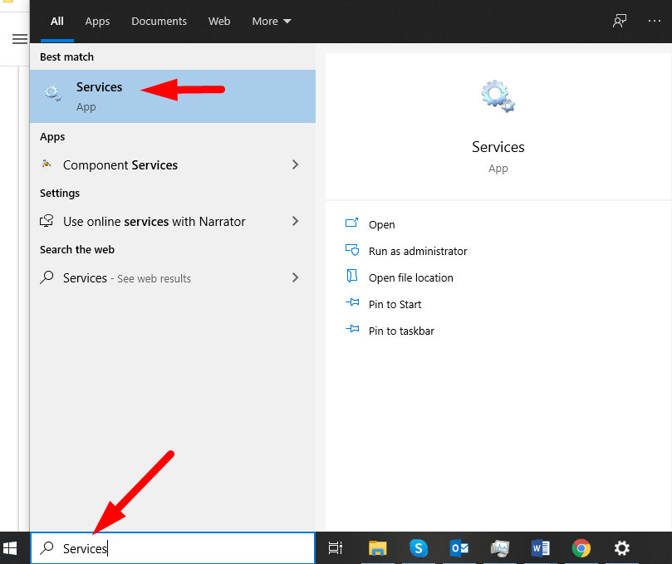Expand Use online services with Narrator arrow
672x564 pixels.
295,222
